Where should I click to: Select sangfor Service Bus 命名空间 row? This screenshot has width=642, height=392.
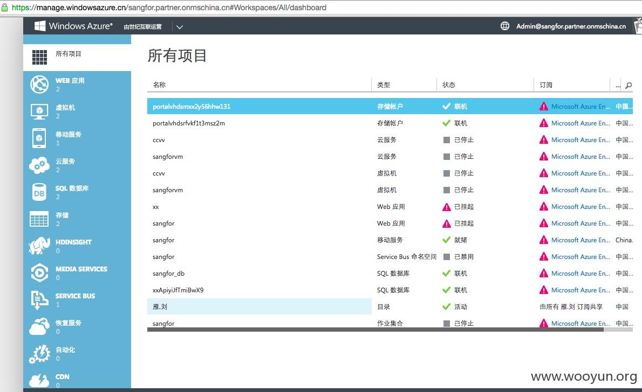(x=390, y=257)
